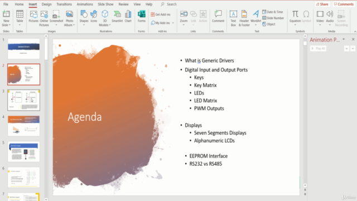Open Online Pictures
357x201 pixels.
(x=44, y=18)
